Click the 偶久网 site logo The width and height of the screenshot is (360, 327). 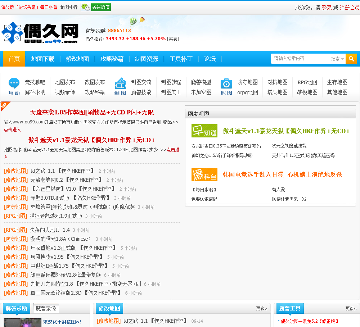click(x=40, y=33)
